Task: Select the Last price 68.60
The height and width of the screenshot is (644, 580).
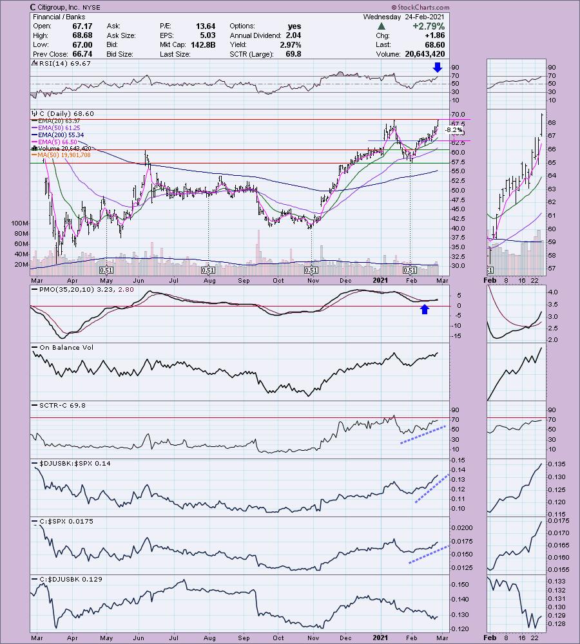Action: (x=434, y=45)
